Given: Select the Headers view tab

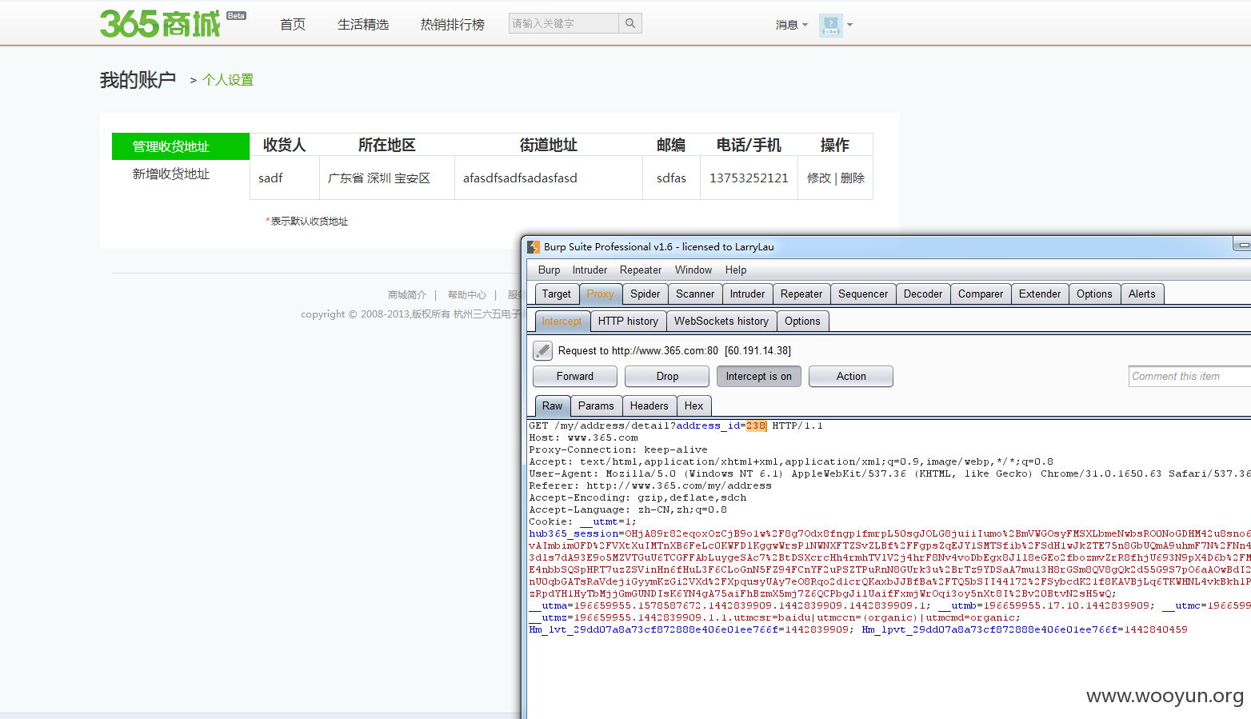Looking at the screenshot, I should click(649, 406).
